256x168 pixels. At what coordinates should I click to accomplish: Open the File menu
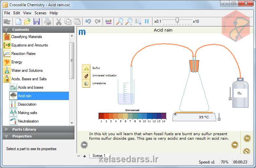tap(7, 13)
